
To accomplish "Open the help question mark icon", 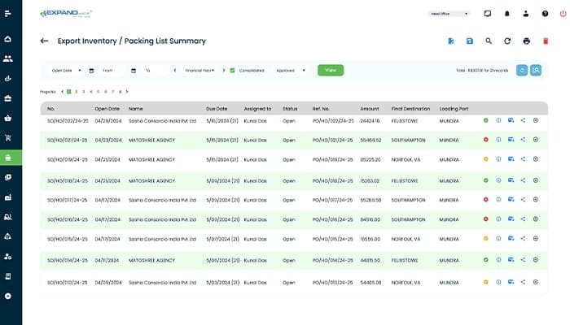I will point(545,14).
